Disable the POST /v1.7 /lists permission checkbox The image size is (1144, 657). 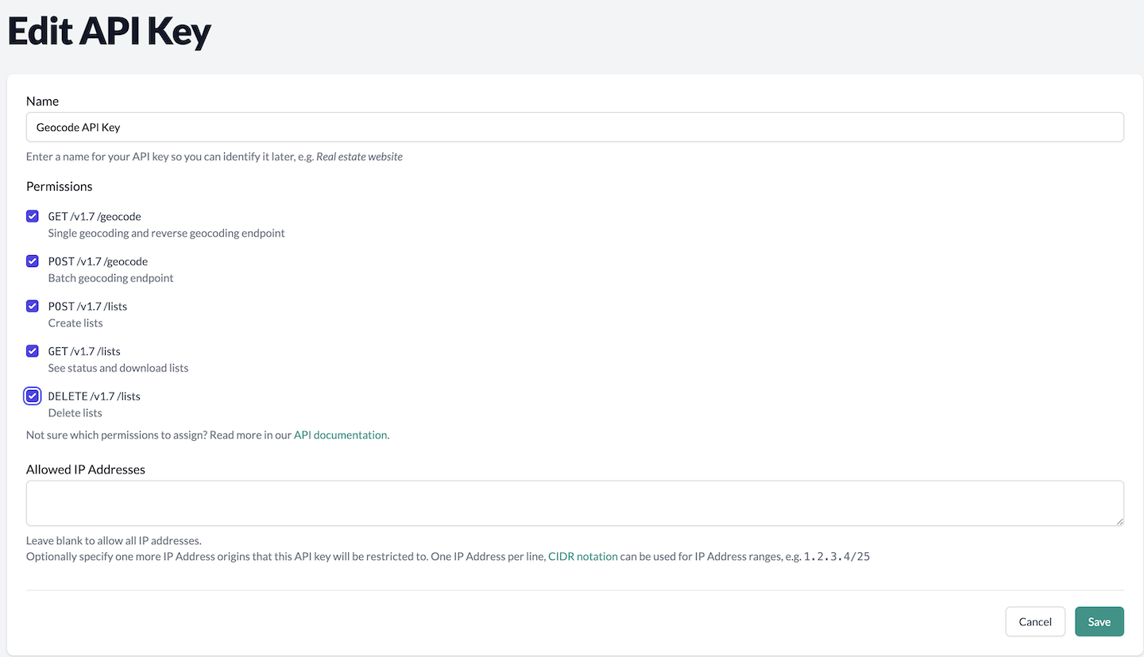[33, 306]
